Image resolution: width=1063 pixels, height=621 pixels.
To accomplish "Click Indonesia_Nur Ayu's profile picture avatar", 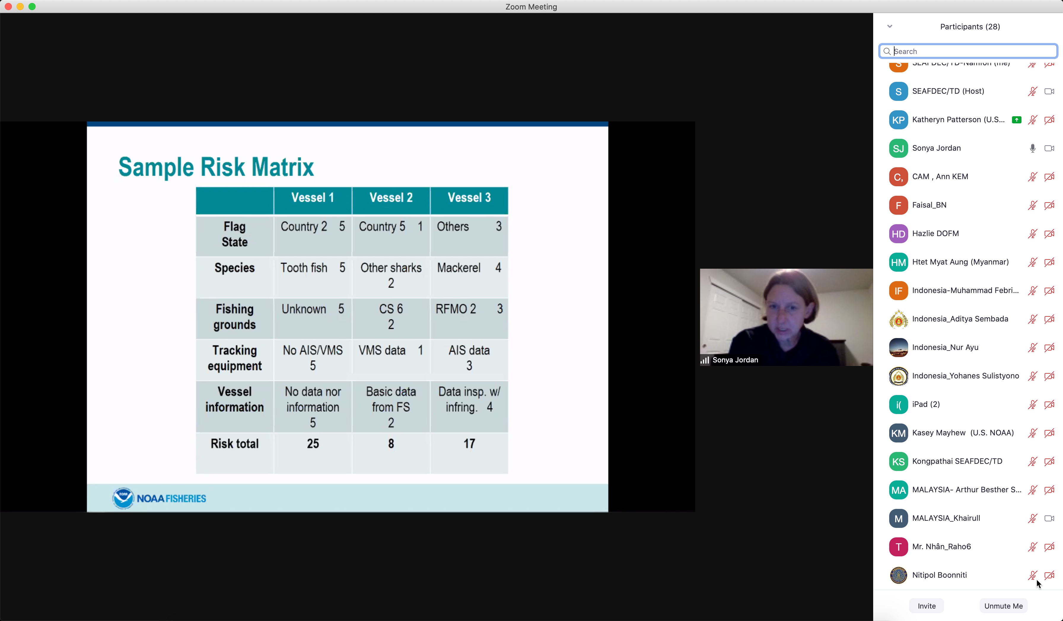I will point(898,348).
